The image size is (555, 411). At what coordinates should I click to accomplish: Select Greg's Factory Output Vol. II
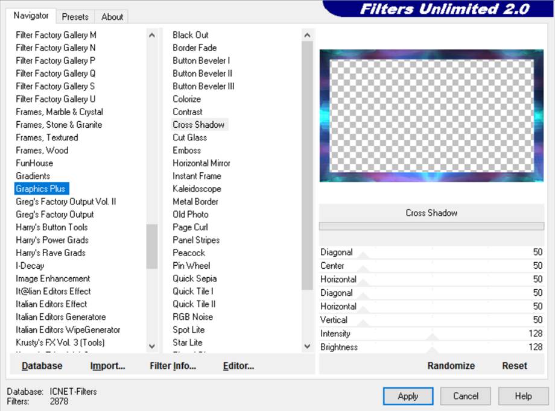pyautogui.click(x=66, y=201)
